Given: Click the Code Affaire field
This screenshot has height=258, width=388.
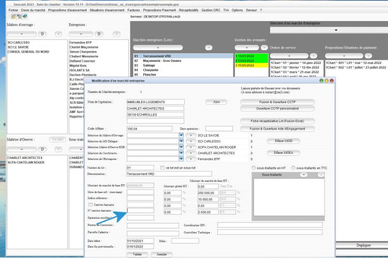Looking at the screenshot, I should tap(150, 128).
